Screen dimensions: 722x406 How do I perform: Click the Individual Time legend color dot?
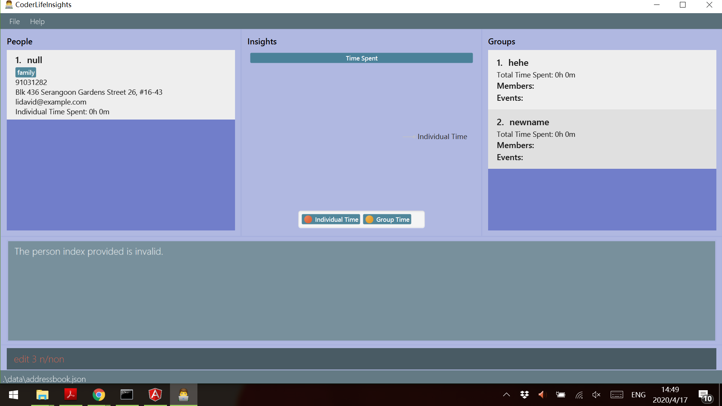308,220
